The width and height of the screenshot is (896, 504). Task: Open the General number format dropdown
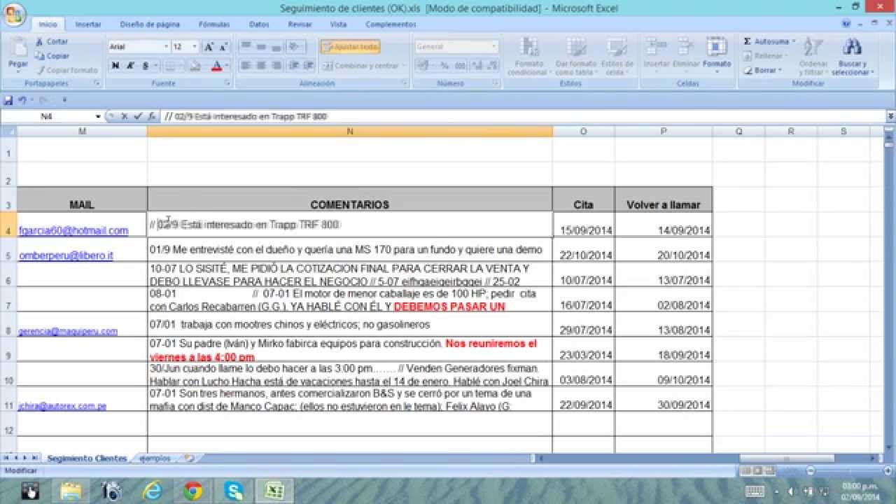point(493,47)
